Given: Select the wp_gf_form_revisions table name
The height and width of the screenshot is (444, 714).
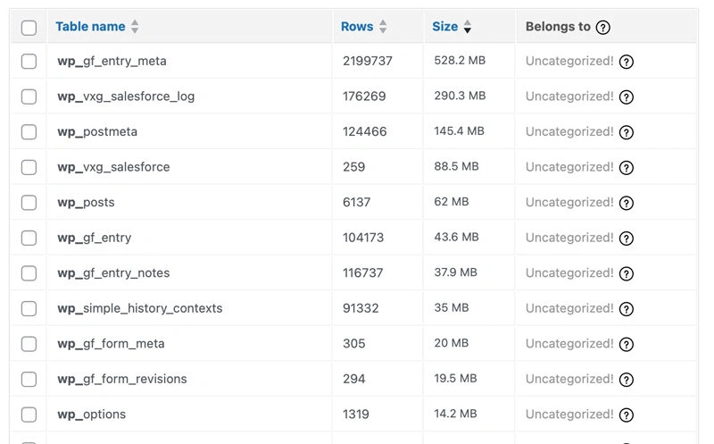Looking at the screenshot, I should click(122, 380).
